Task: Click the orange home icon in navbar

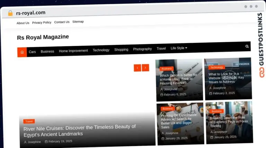Action: pyautogui.click(x=22, y=52)
